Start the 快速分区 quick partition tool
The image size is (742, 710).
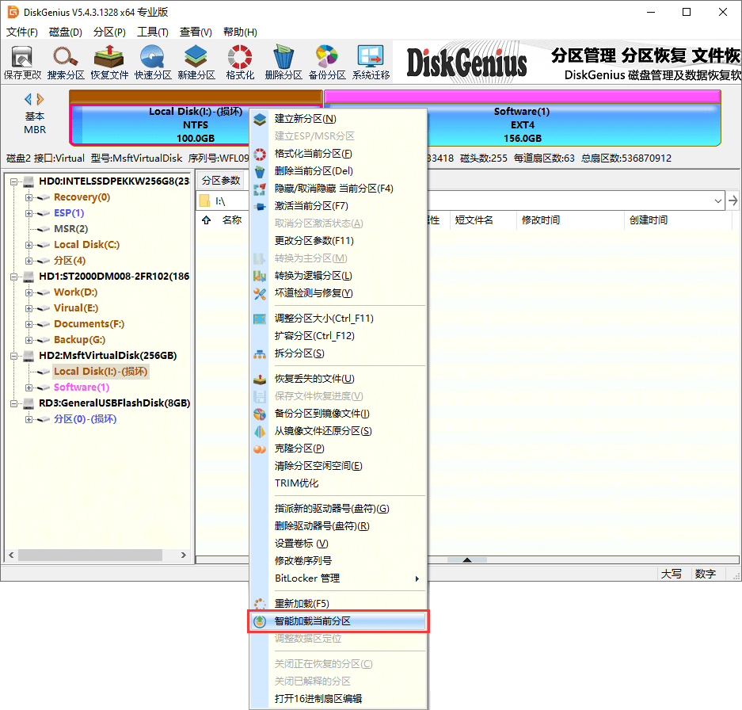153,62
